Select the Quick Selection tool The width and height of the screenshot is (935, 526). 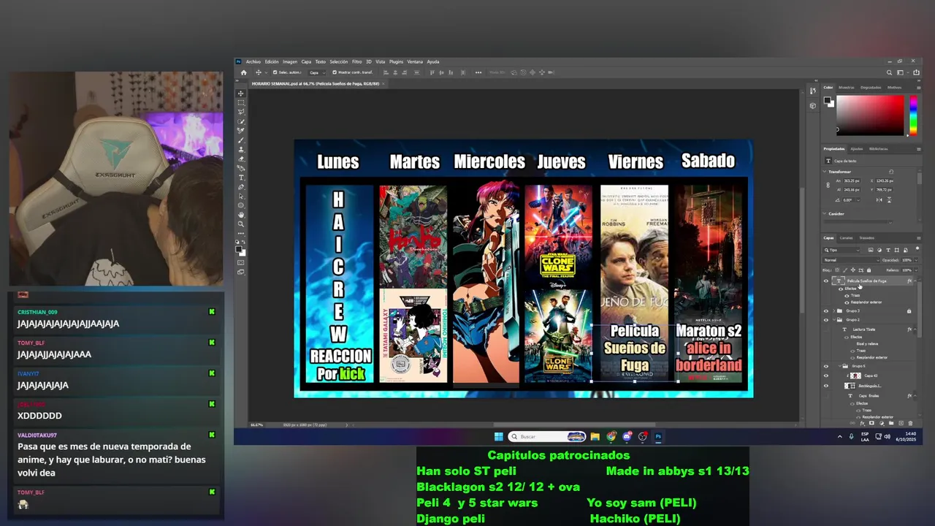click(x=241, y=123)
